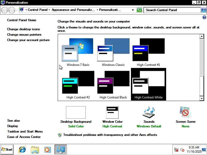207x155 pixels.
Task: Click the None screen saver link
Action: (x=186, y=126)
